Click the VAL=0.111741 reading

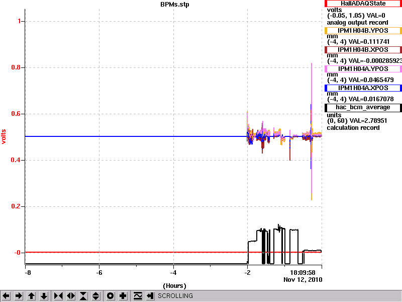[x=369, y=42]
